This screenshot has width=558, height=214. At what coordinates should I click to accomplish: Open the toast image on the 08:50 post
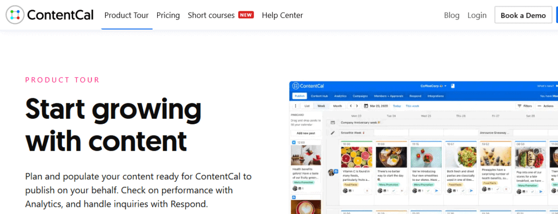(530, 157)
